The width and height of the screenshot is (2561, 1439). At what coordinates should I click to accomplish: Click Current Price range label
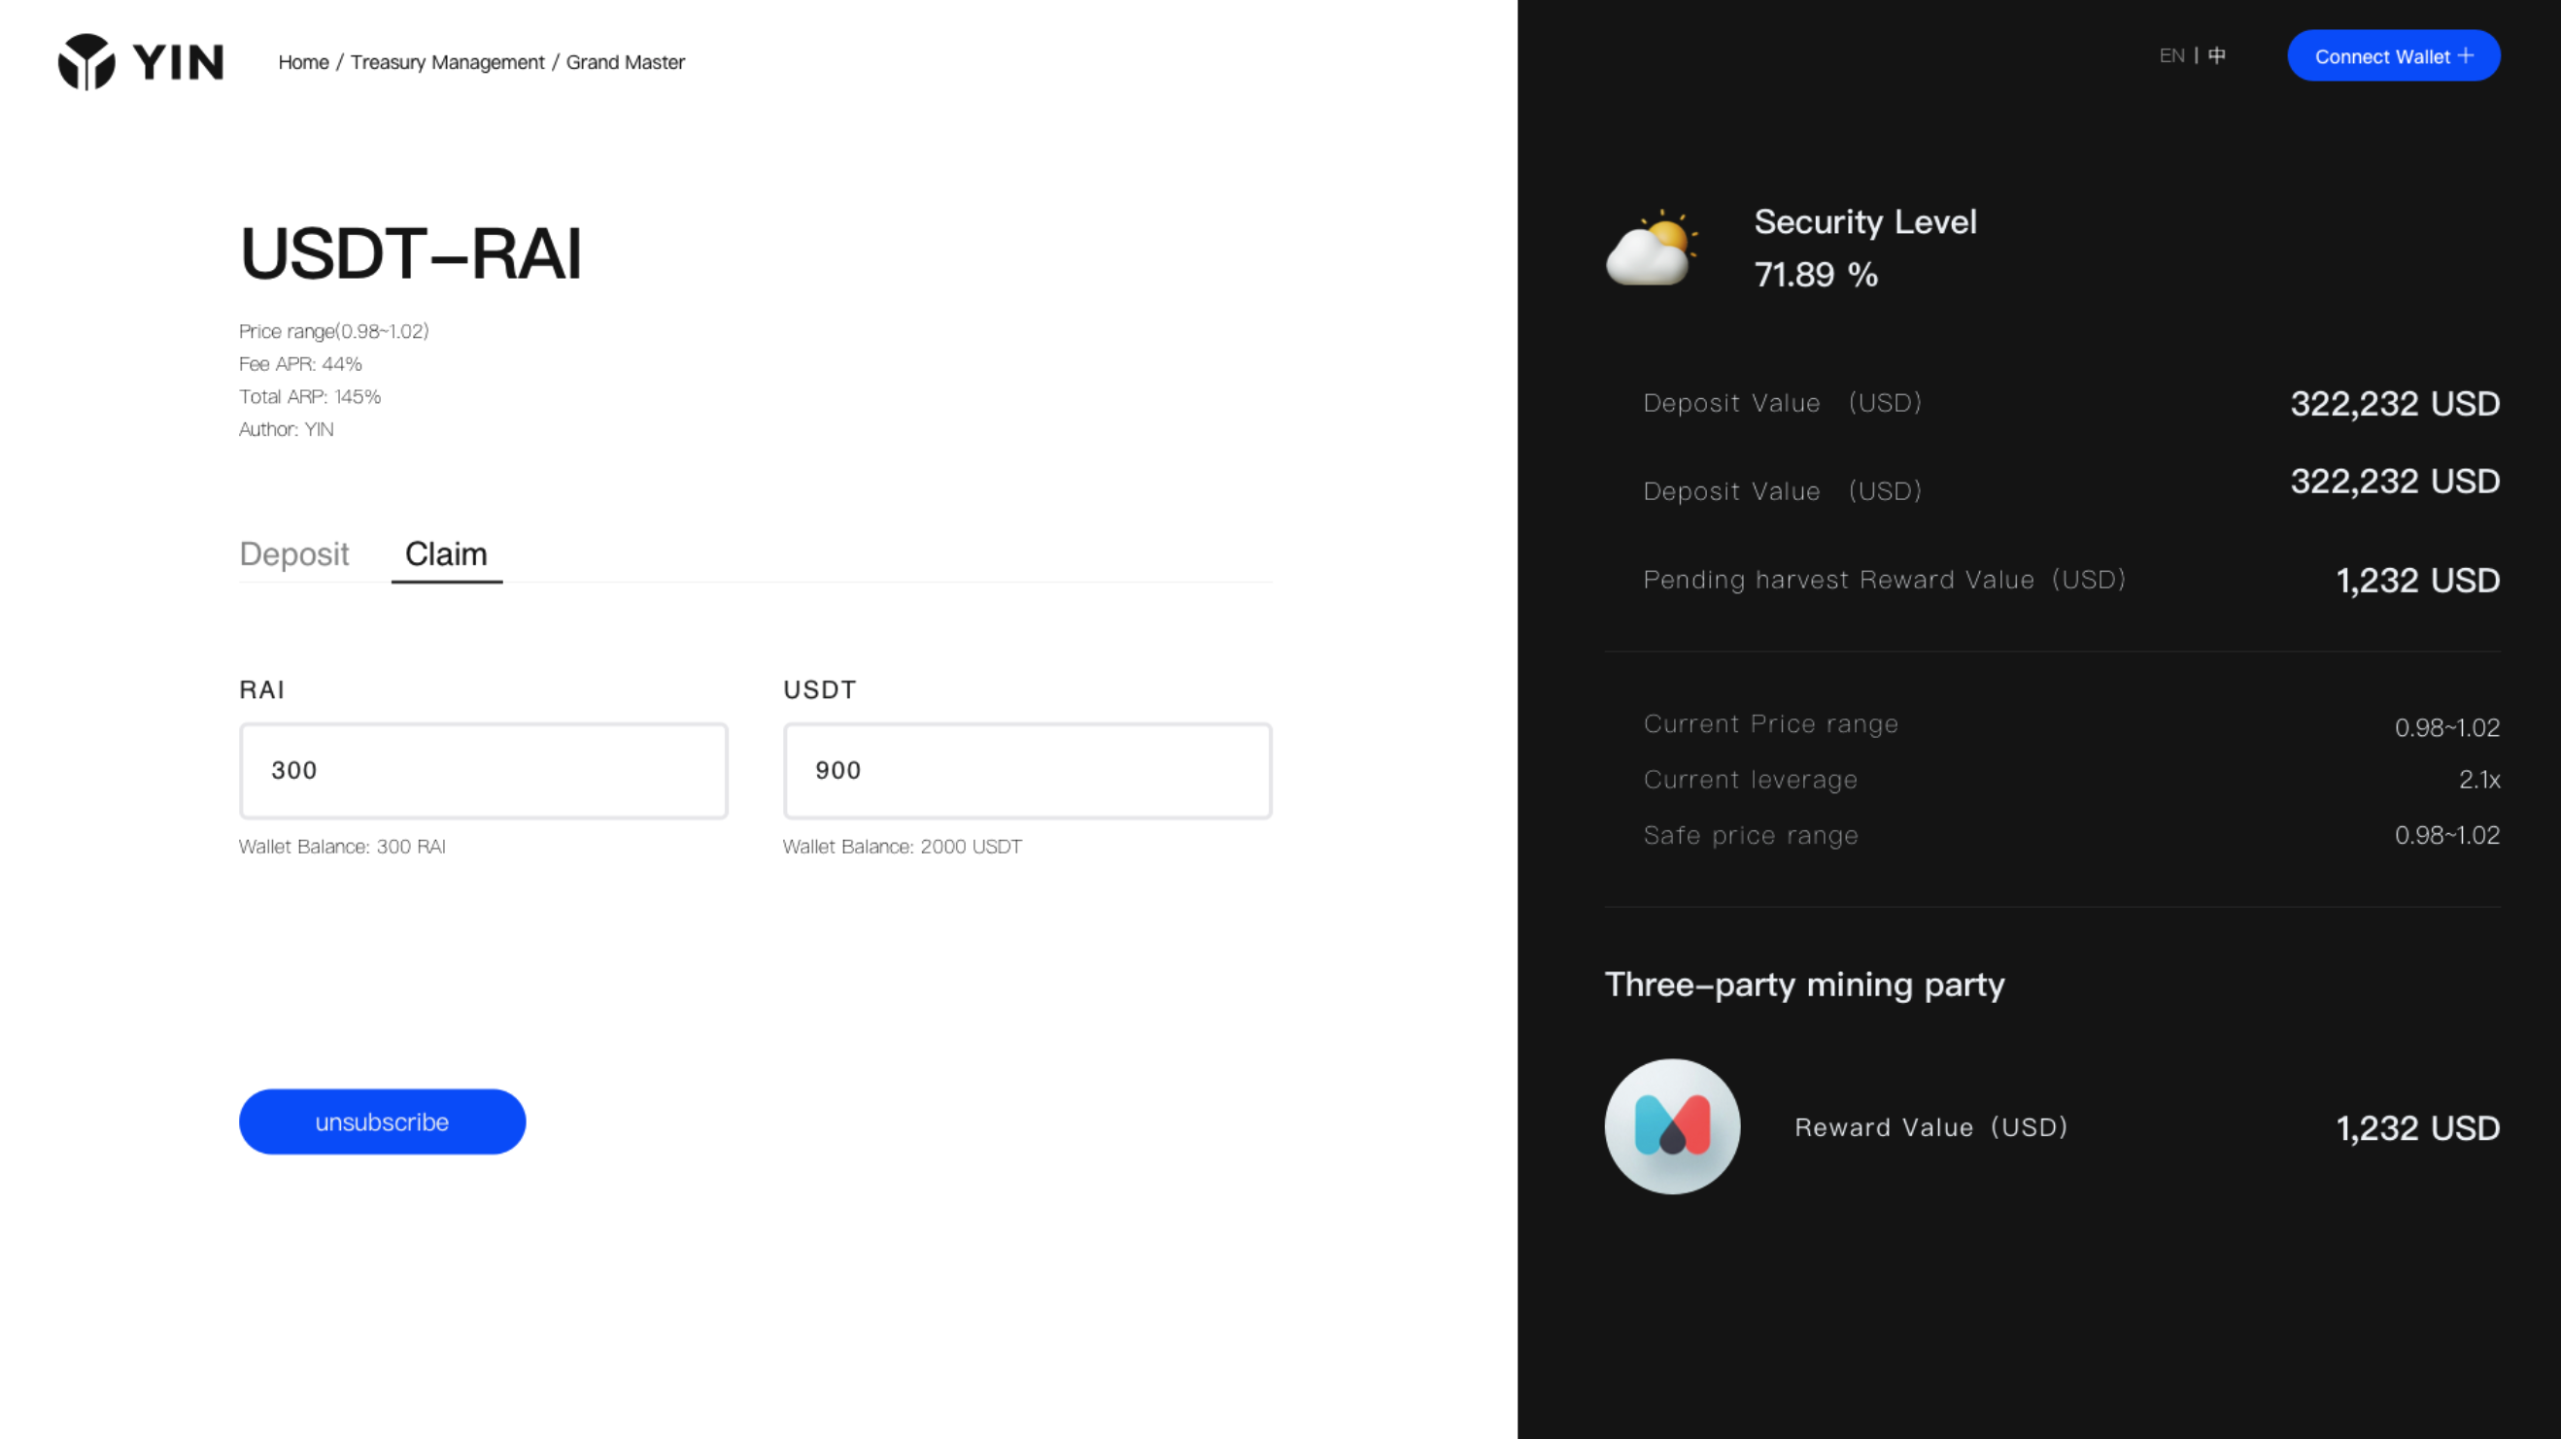click(x=1770, y=723)
